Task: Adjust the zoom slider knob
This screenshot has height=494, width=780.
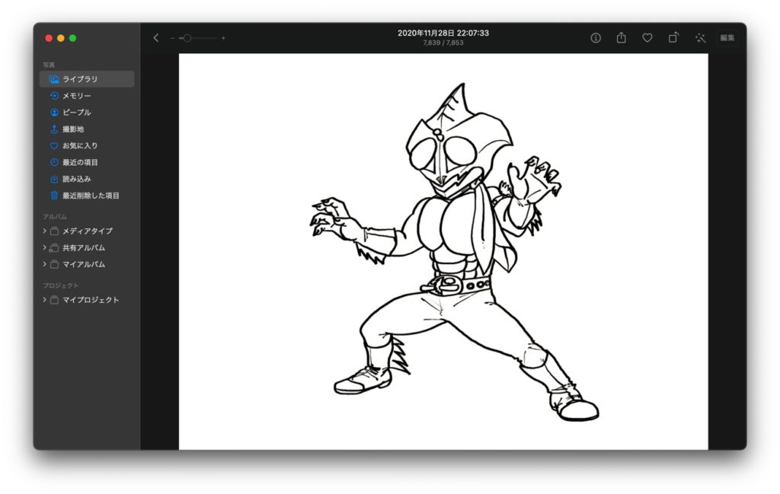Action: (x=187, y=38)
